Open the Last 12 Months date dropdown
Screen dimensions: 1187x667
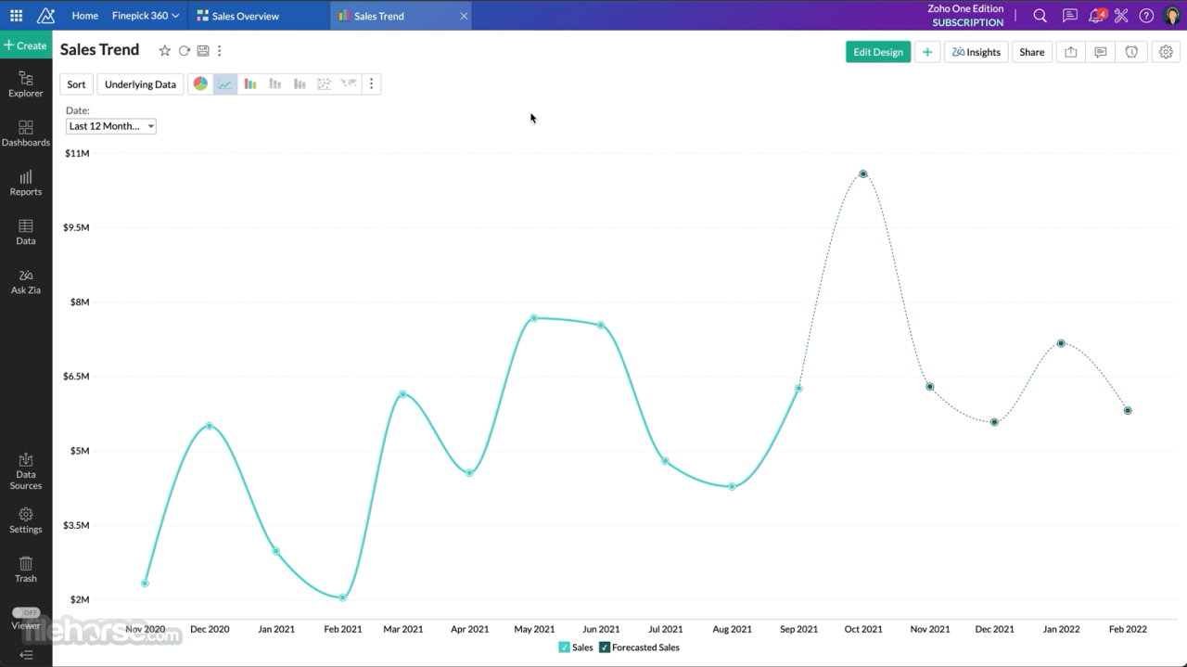[x=110, y=125]
